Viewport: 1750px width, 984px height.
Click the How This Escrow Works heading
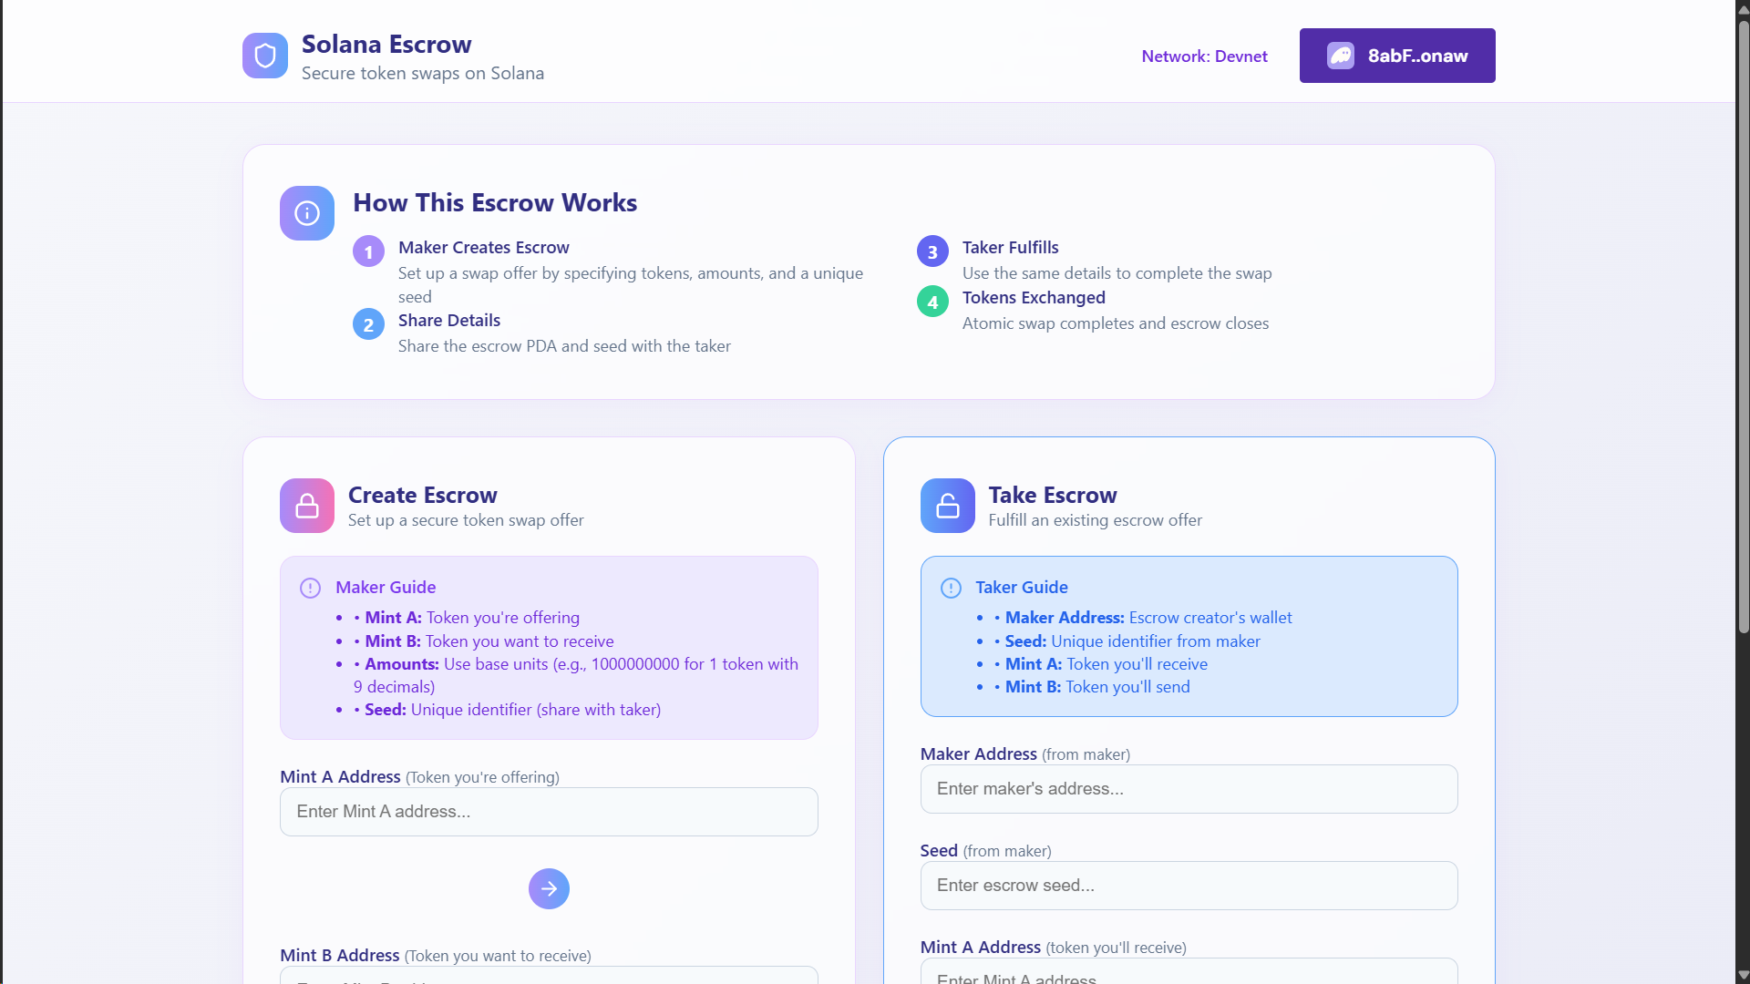tap(495, 202)
